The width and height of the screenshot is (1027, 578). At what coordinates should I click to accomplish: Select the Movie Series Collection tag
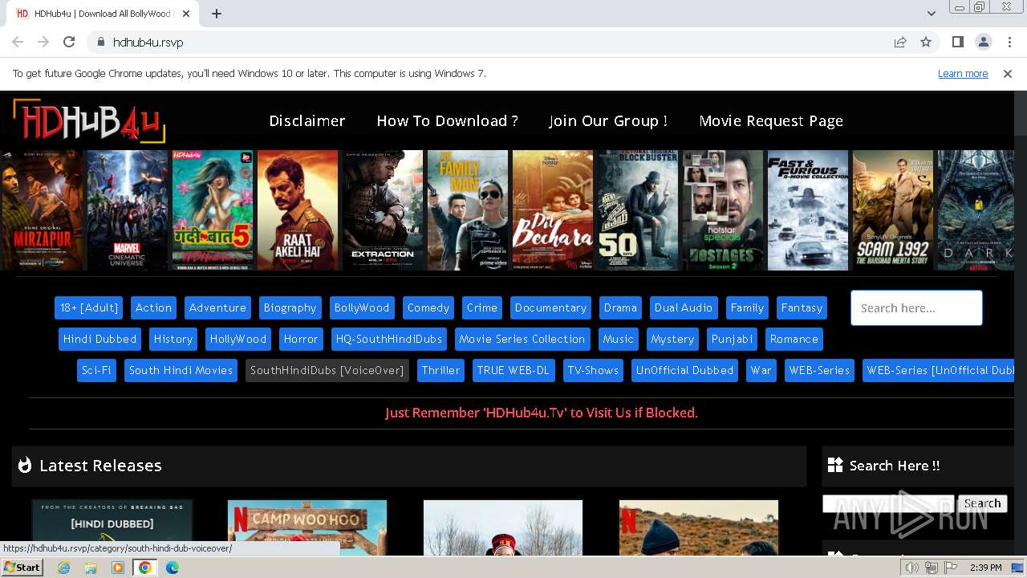pos(522,339)
